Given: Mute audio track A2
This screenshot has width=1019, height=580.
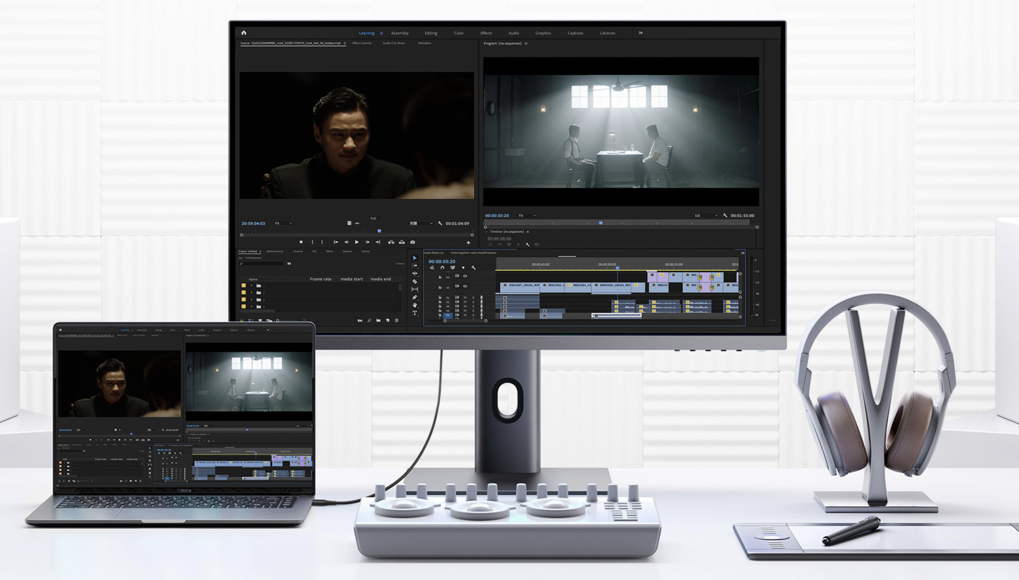Looking at the screenshot, I should pyautogui.click(x=465, y=302).
